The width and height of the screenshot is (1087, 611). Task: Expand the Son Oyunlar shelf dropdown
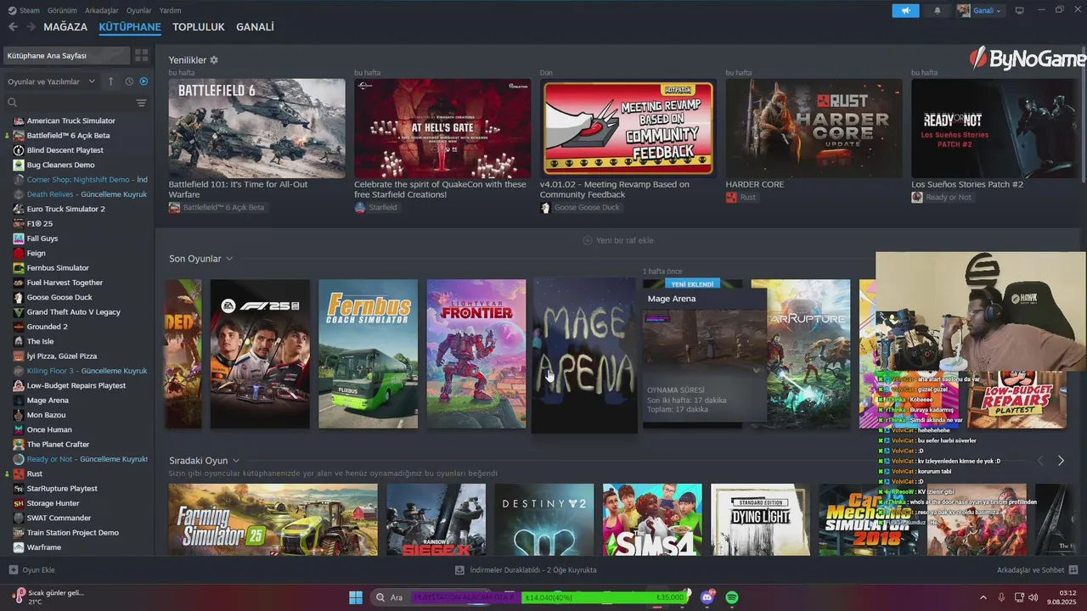coord(229,259)
